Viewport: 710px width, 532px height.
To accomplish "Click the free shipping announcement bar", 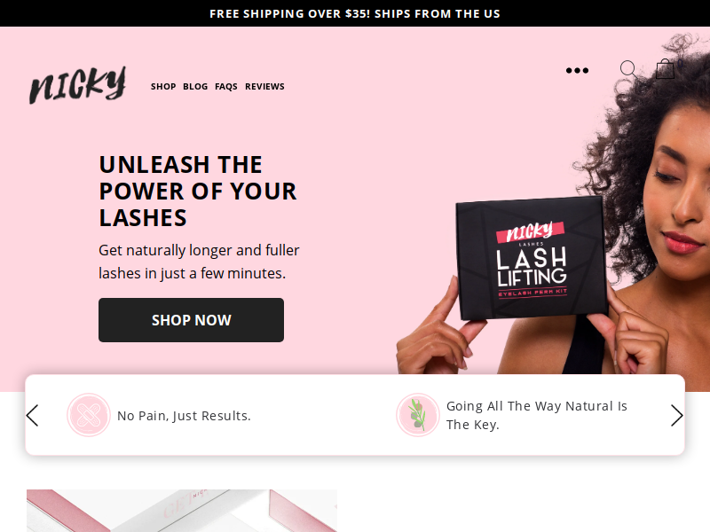I will click(x=355, y=13).
